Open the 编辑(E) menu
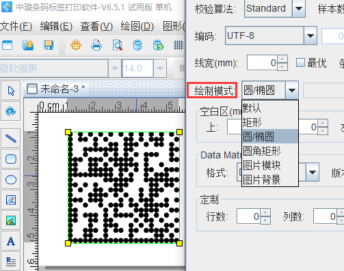 click(56, 27)
